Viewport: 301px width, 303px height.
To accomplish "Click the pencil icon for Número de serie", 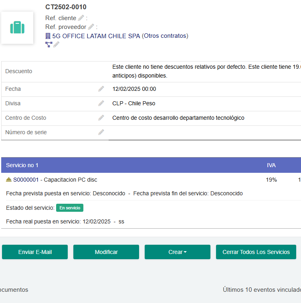I will click(x=101, y=132).
